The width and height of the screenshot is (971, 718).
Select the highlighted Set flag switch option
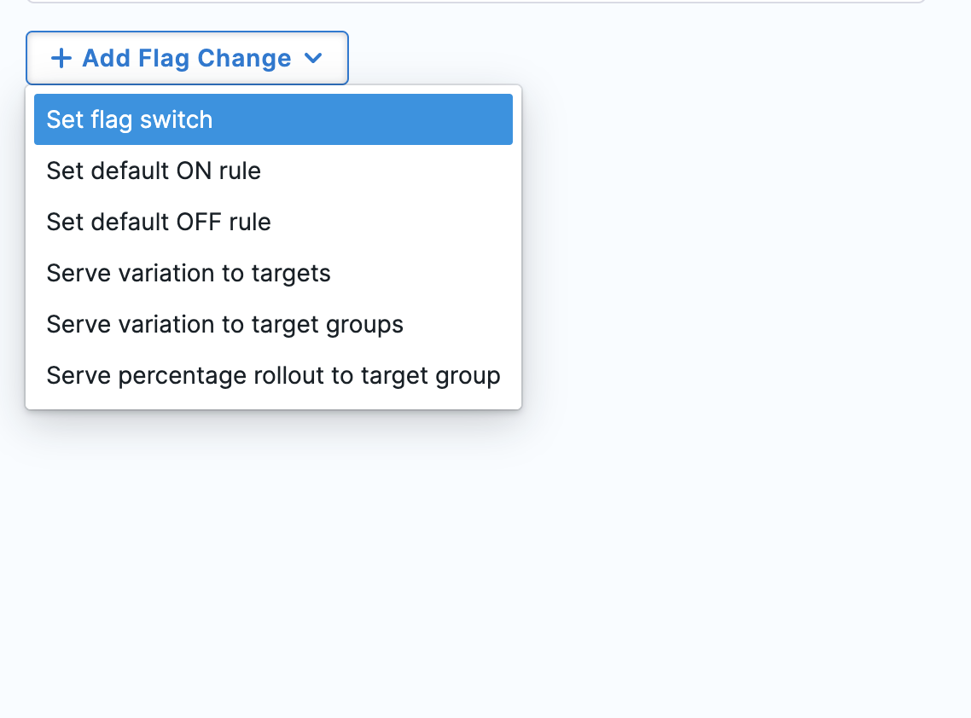(129, 119)
